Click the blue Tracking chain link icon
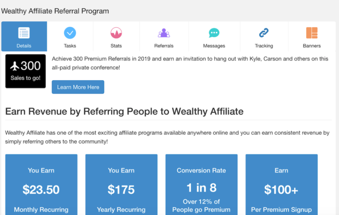This screenshot has height=215, width=339. pyautogui.click(x=264, y=33)
